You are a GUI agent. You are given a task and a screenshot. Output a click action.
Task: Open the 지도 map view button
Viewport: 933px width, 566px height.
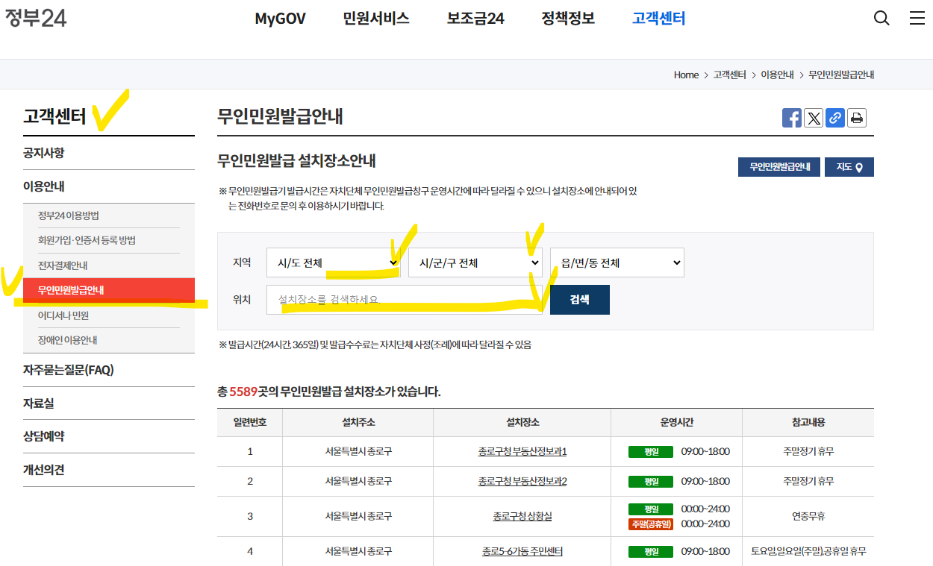[849, 166]
